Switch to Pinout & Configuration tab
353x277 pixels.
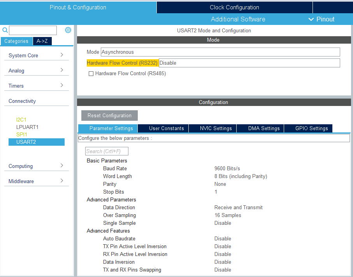[x=78, y=7]
